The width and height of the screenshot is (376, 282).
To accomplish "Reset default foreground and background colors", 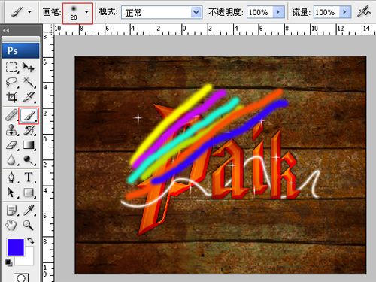I will pyautogui.click(x=8, y=262).
